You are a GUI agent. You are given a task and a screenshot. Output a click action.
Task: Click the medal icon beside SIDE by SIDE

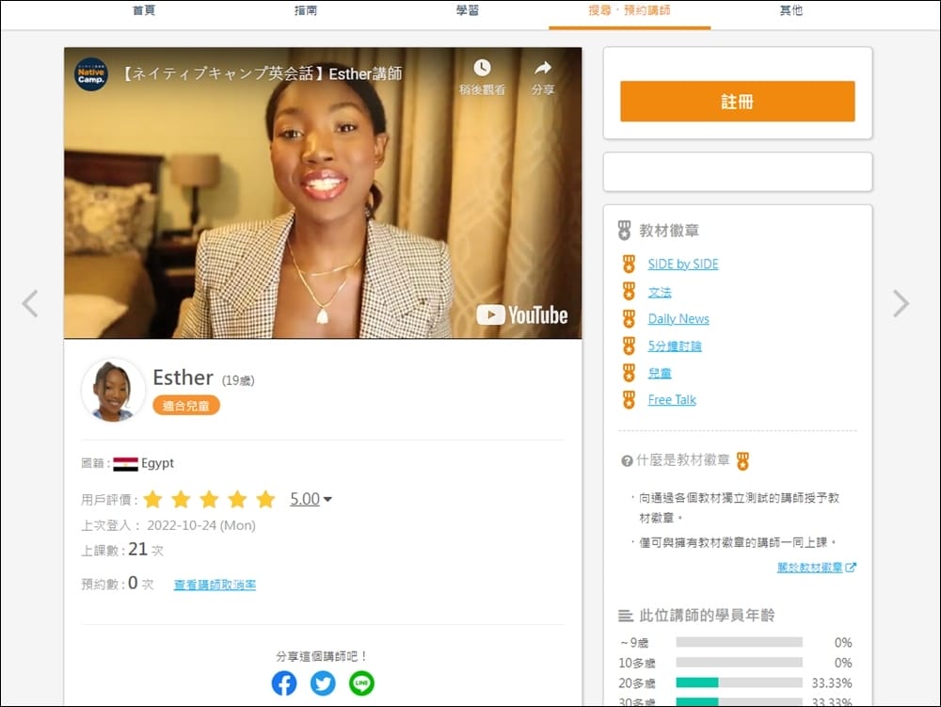point(628,265)
